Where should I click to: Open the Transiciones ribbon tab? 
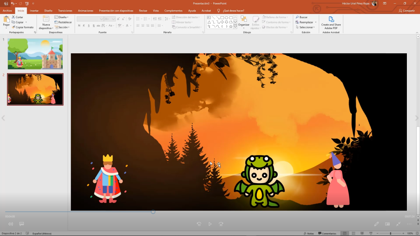coord(65,11)
